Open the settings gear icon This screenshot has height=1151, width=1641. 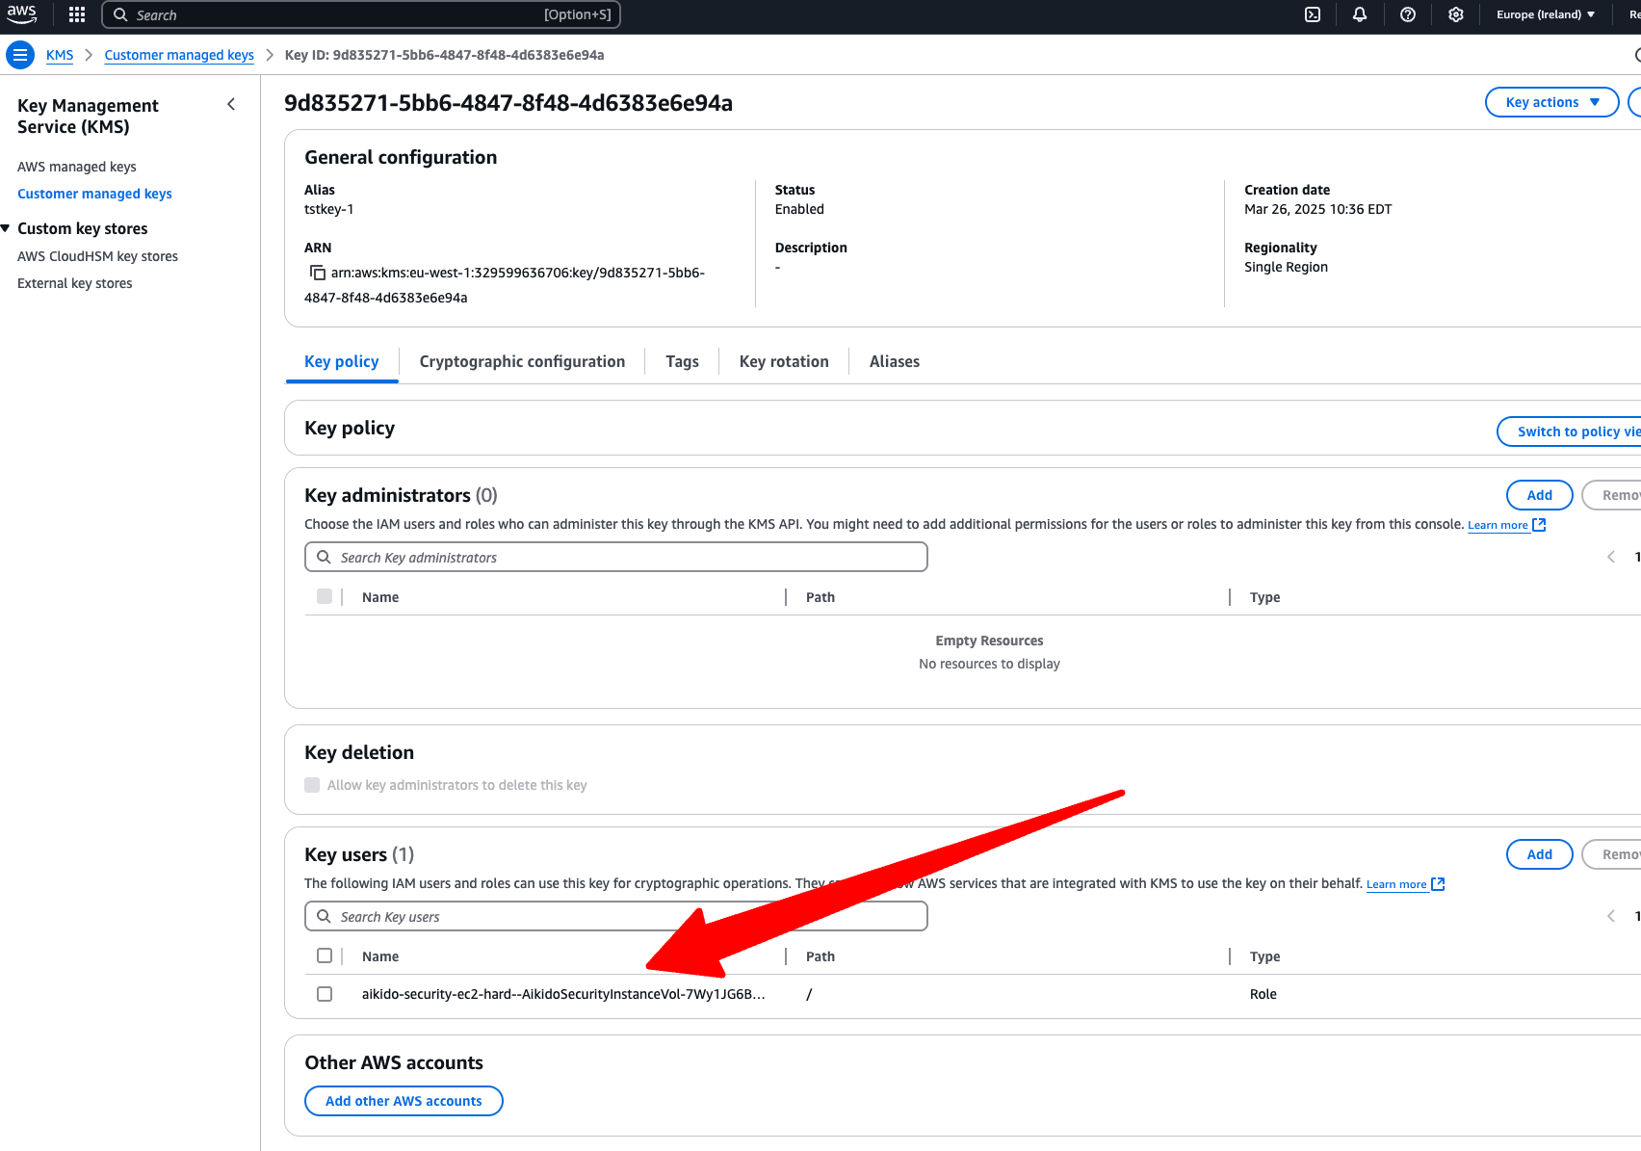[1456, 14]
